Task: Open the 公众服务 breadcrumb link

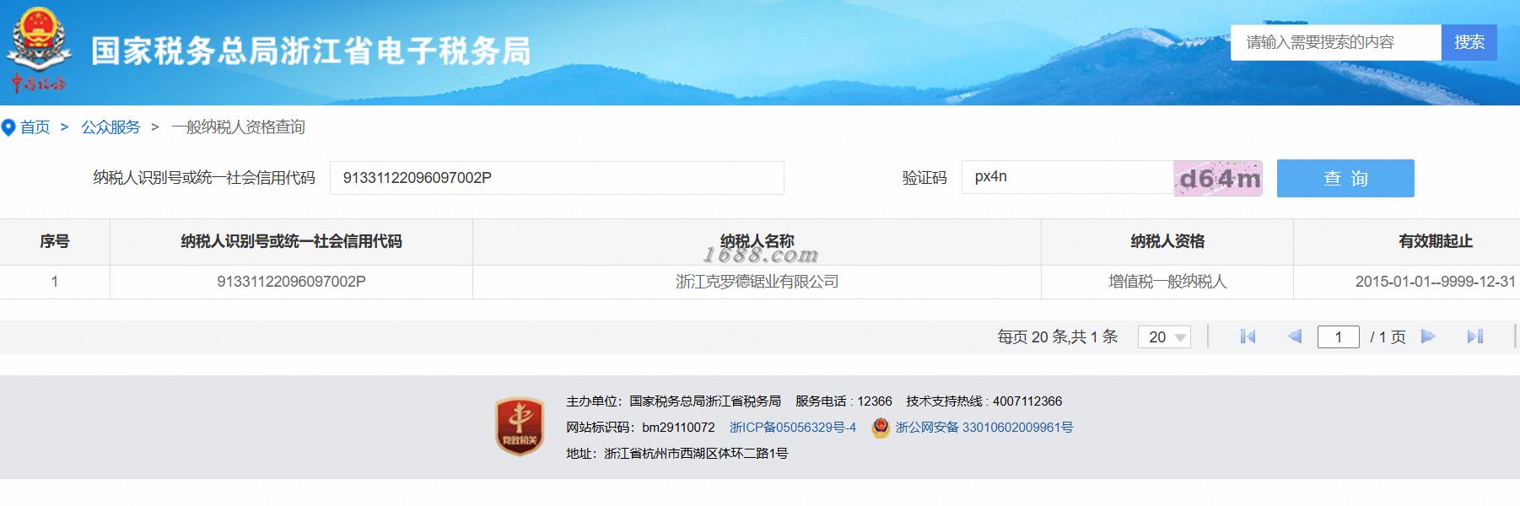Action: coord(110,127)
